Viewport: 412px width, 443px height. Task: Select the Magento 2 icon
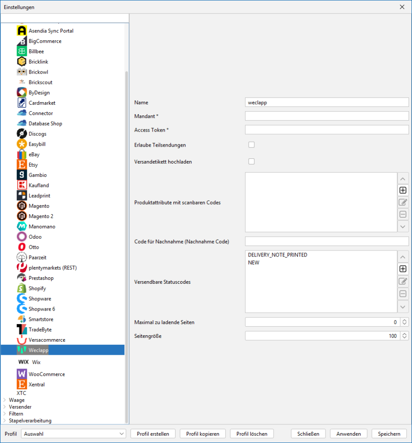pyautogui.click(x=22, y=216)
